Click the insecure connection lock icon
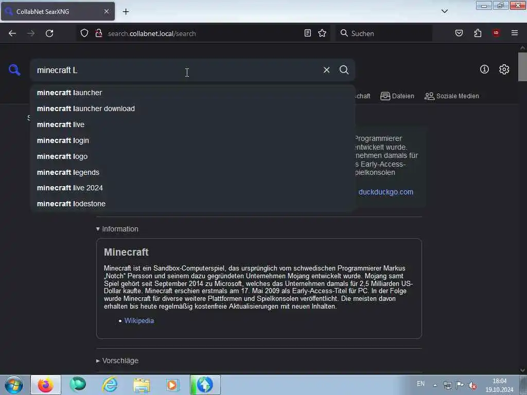This screenshot has height=395, width=527. (99, 33)
